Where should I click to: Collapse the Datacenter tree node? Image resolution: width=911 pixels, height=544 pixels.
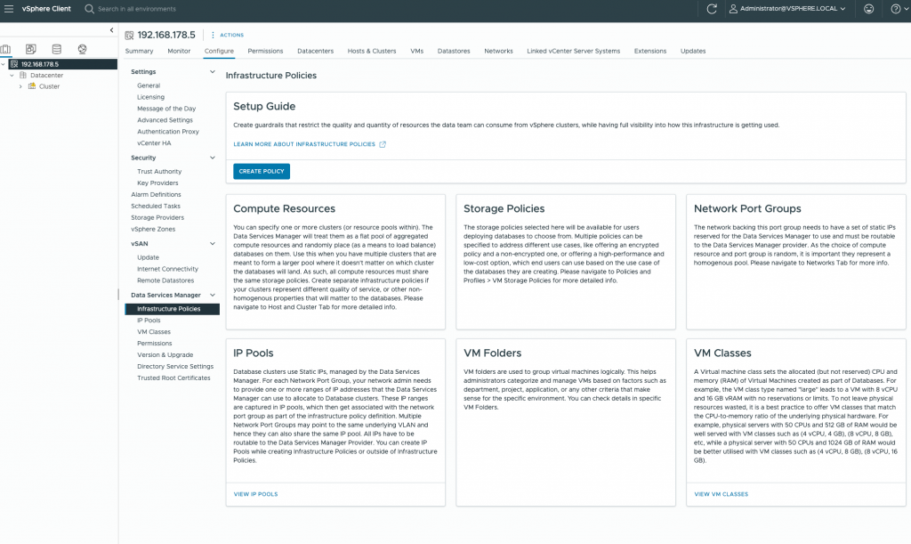pyautogui.click(x=12, y=75)
